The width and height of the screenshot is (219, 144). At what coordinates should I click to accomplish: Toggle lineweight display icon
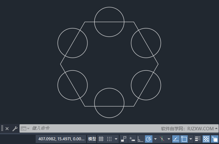tap(198, 139)
